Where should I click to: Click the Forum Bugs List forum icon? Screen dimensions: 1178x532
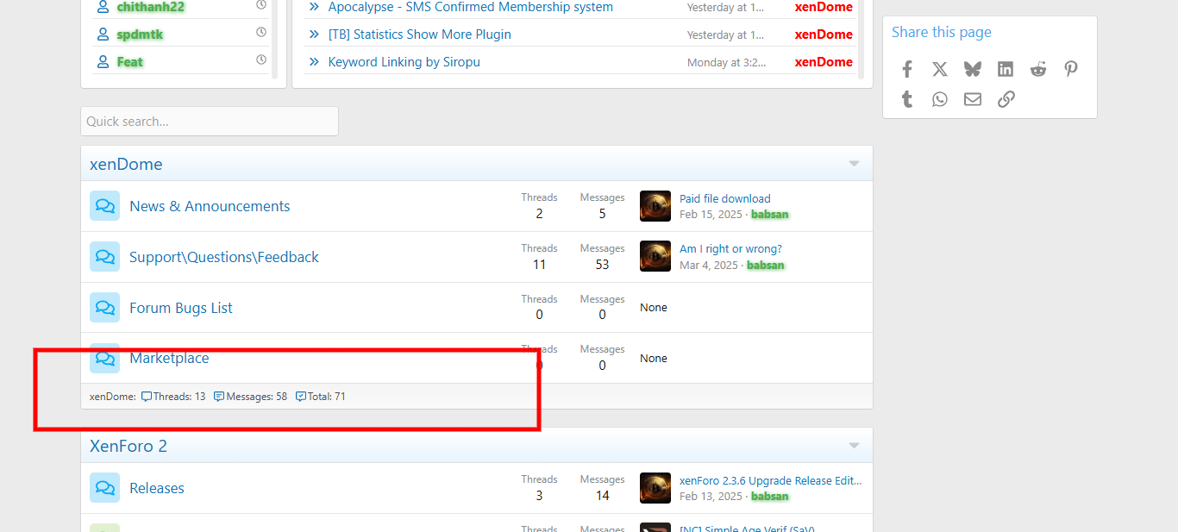pos(105,308)
